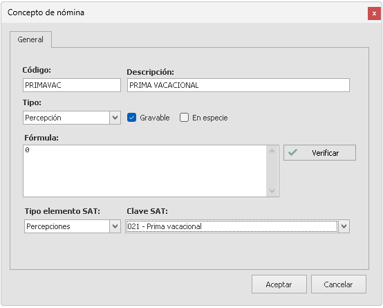Viewport: 383px width, 308px height.
Task: Close the Concepto de nómina dialog
Action: click(x=374, y=13)
